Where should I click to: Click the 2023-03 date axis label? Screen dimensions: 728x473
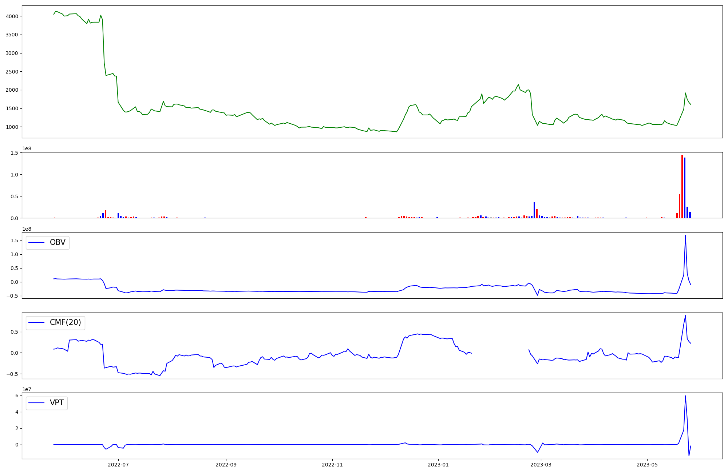pos(541,465)
